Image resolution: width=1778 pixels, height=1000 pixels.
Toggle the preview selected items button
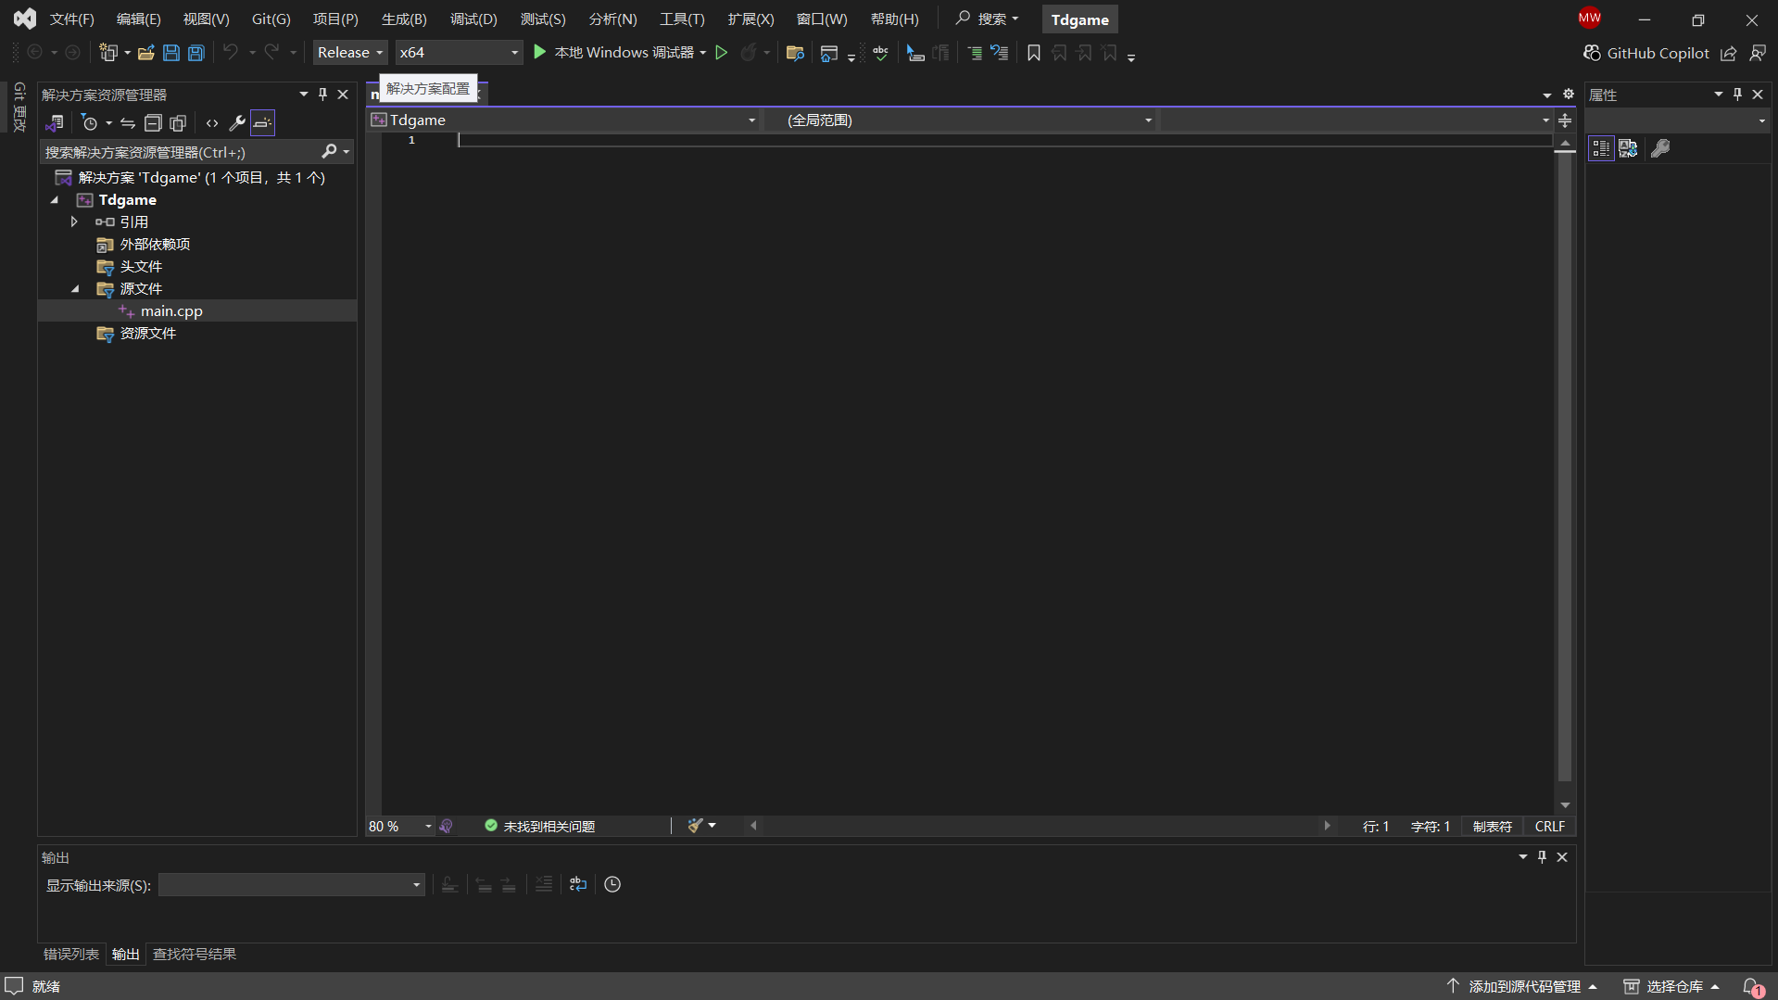pyautogui.click(x=263, y=123)
